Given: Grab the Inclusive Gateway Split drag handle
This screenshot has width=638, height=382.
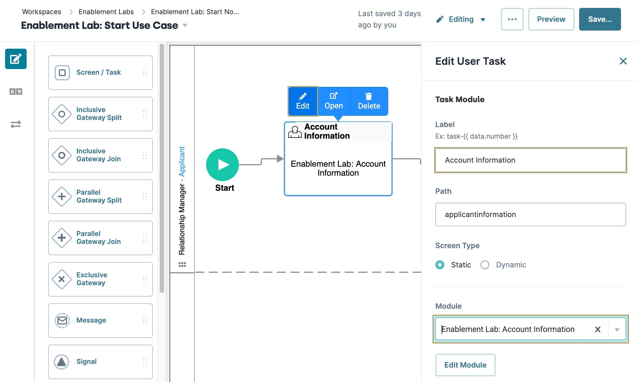Looking at the screenshot, I should tap(145, 114).
